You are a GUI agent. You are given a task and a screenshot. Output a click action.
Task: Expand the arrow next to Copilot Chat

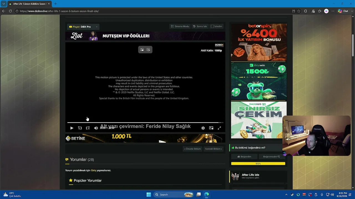pos(353,11)
